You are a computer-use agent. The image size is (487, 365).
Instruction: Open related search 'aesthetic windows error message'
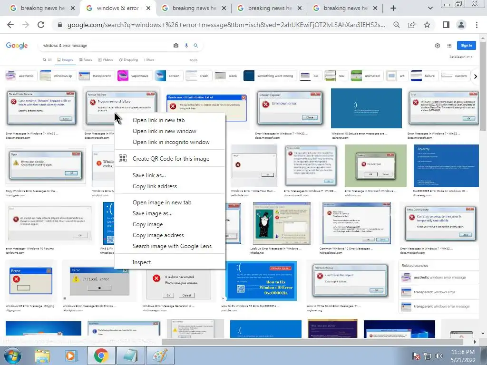(439, 277)
